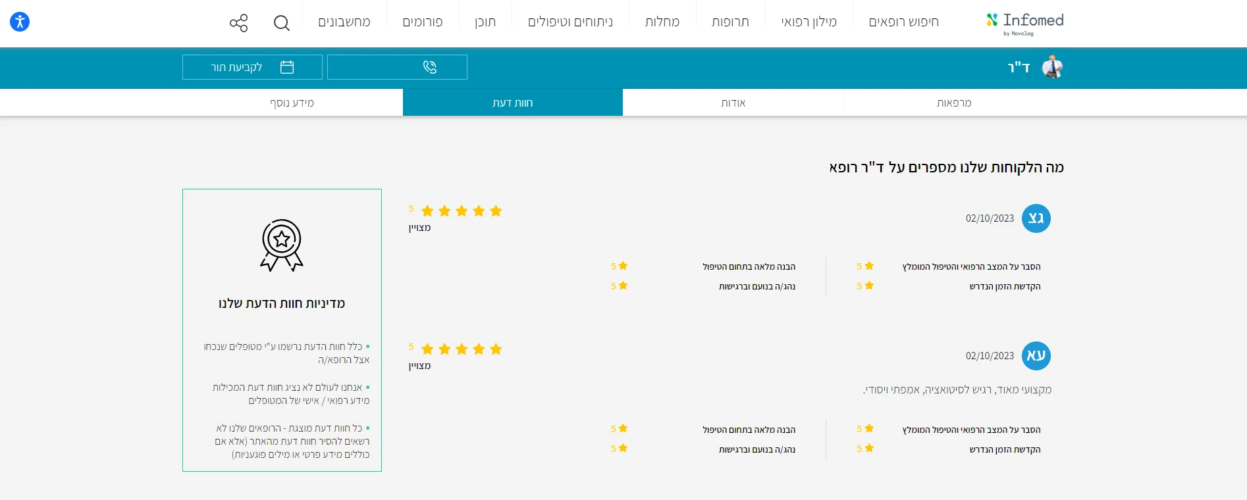Click policy bullet כלל חוות הדעת נרשמו
This screenshot has height=500, width=1247.
pos(286,353)
